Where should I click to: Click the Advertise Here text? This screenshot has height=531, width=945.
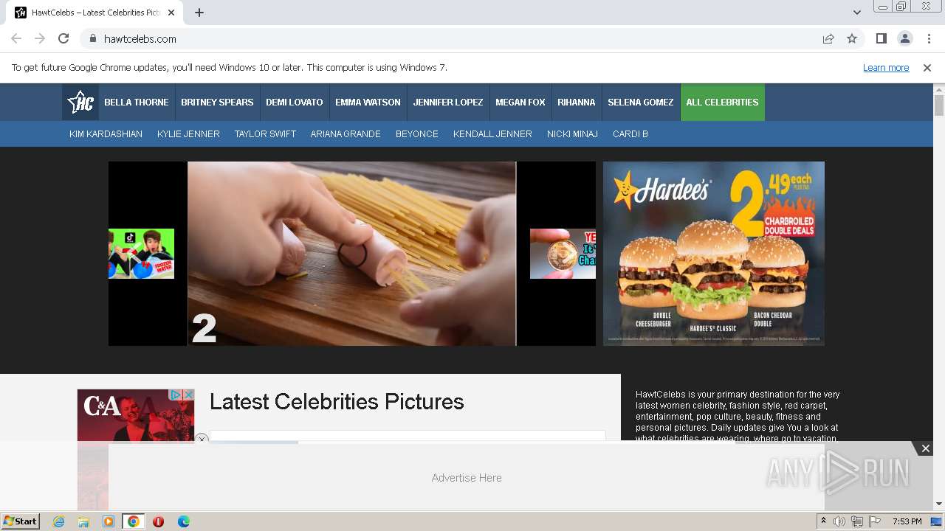pos(467,478)
